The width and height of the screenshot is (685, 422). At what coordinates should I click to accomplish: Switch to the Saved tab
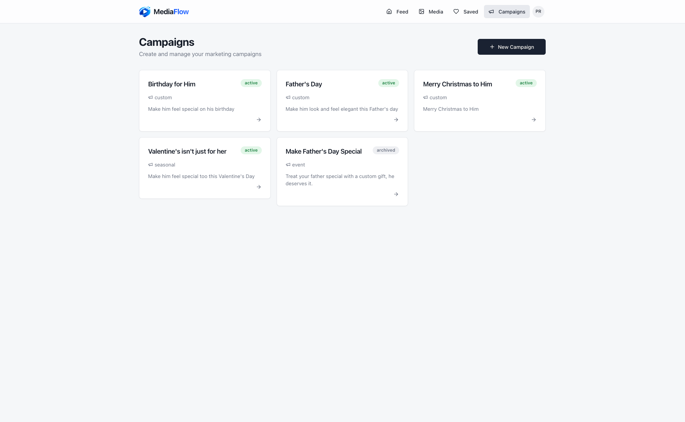pos(466,12)
